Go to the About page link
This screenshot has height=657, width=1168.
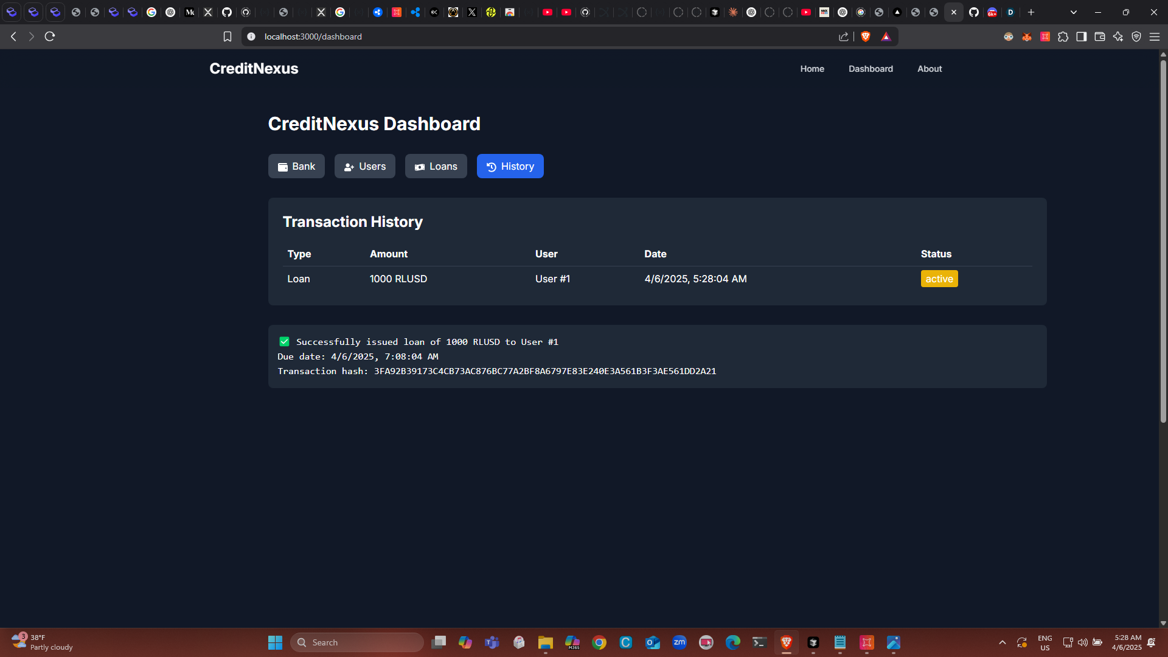[929, 69]
